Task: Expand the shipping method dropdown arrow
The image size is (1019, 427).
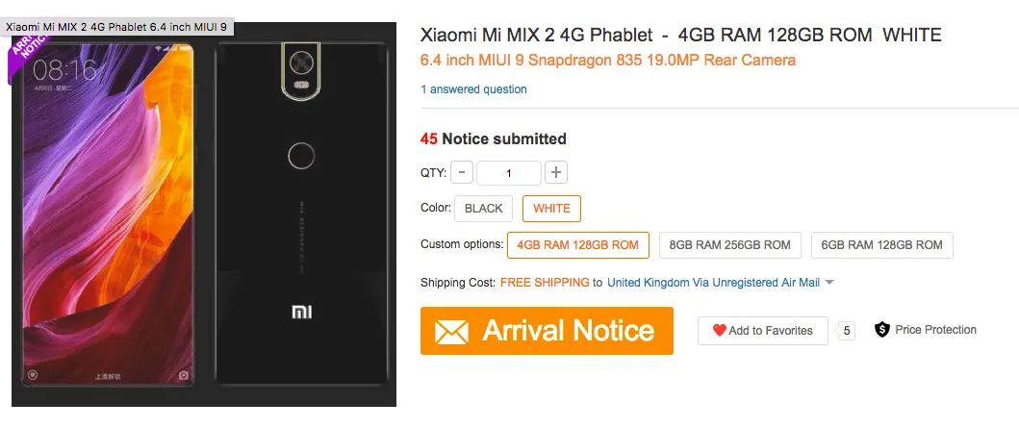Action: (829, 283)
